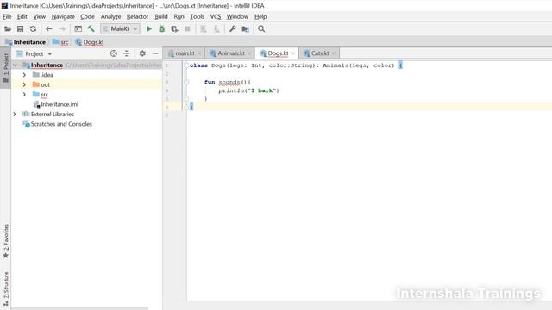
Task: Fold the Dogs class at line 1 gutter
Action: coord(186,65)
